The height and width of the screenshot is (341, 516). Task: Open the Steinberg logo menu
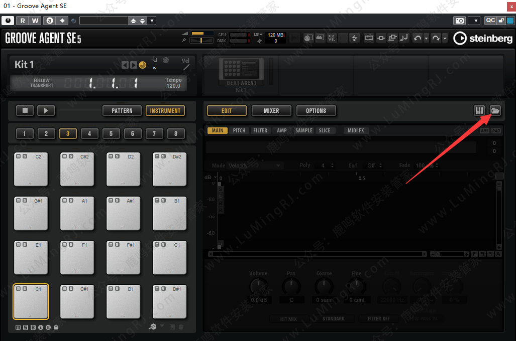[x=483, y=39]
